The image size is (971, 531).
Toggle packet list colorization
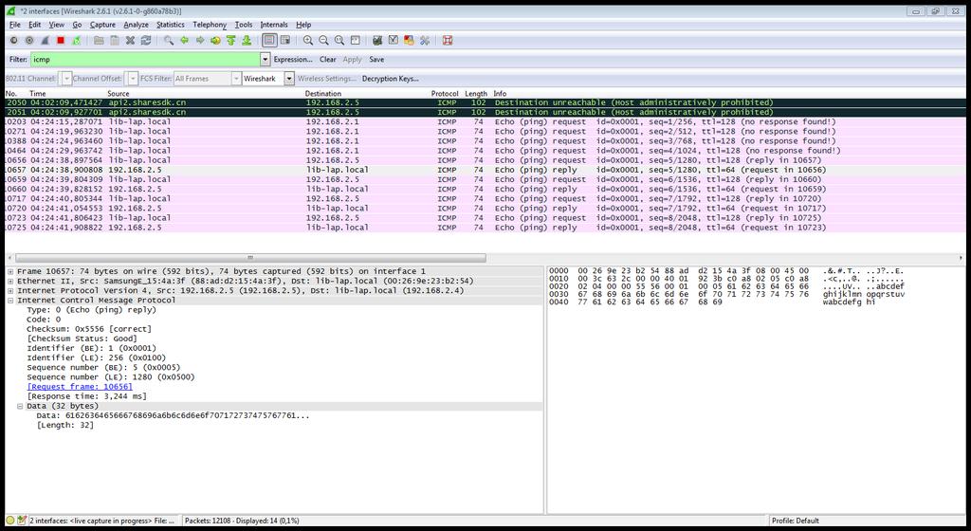point(269,40)
